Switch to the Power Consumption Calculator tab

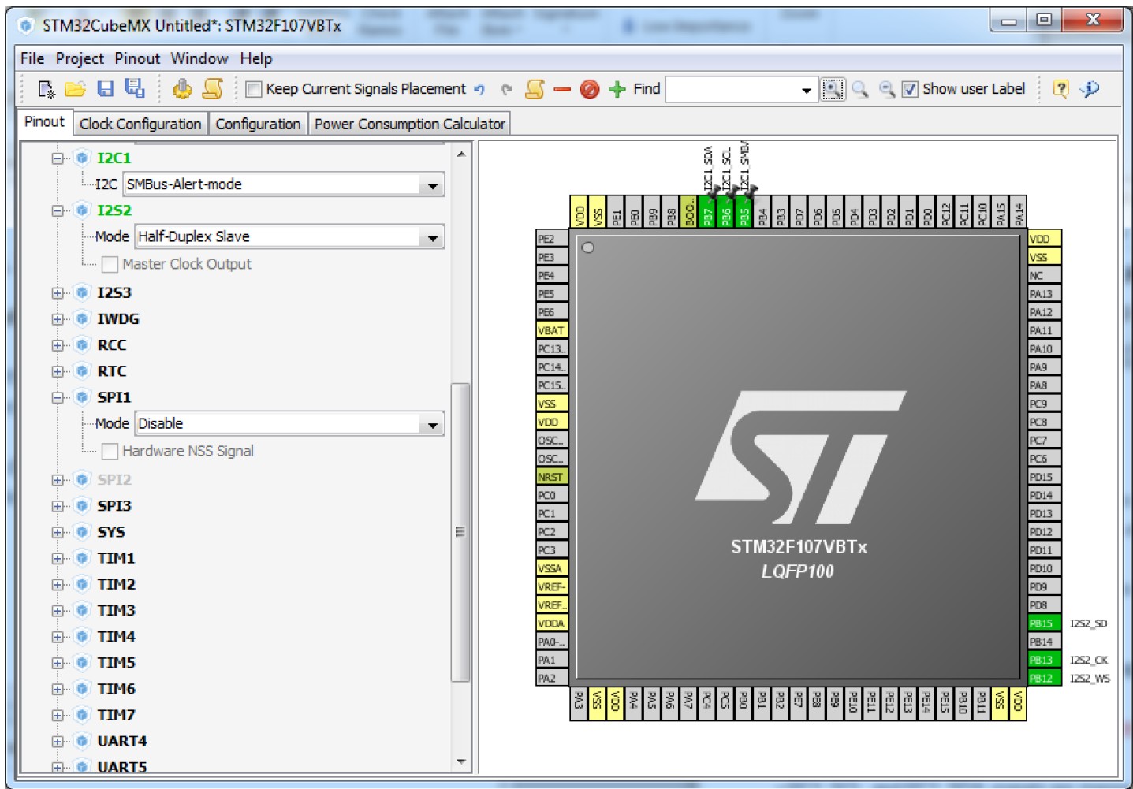click(410, 124)
